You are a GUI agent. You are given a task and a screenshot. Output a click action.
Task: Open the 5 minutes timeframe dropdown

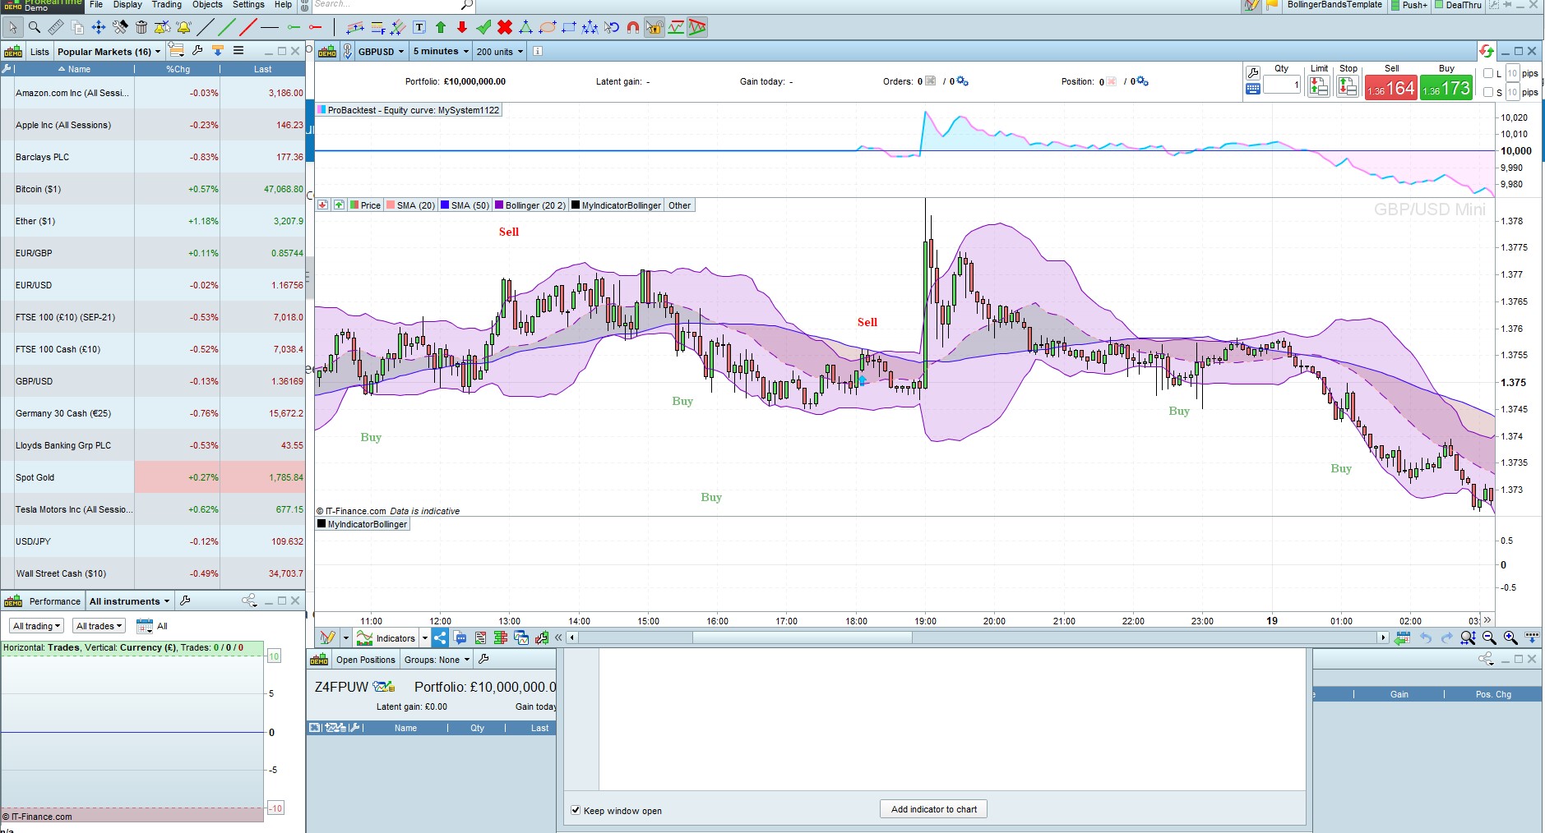pos(441,51)
